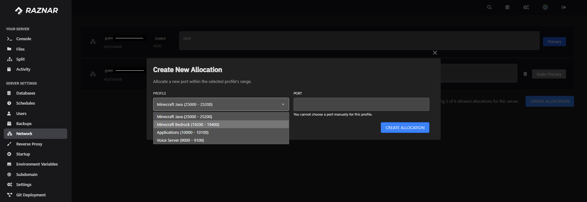Click the stacked layers icon in header
This screenshot has width=587, height=202.
(507, 7)
